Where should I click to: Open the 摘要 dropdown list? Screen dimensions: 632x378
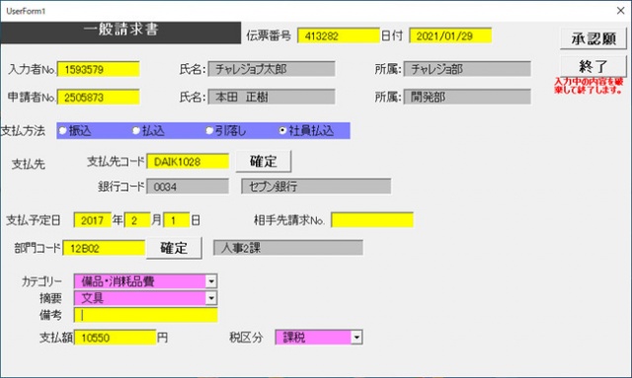click(211, 298)
